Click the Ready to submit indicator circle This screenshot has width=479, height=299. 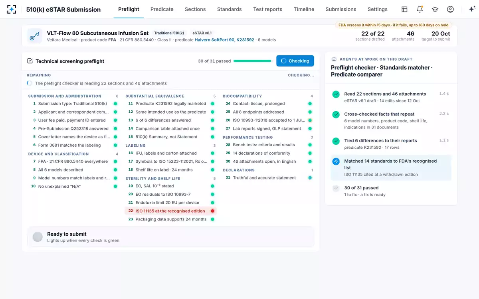click(38, 237)
